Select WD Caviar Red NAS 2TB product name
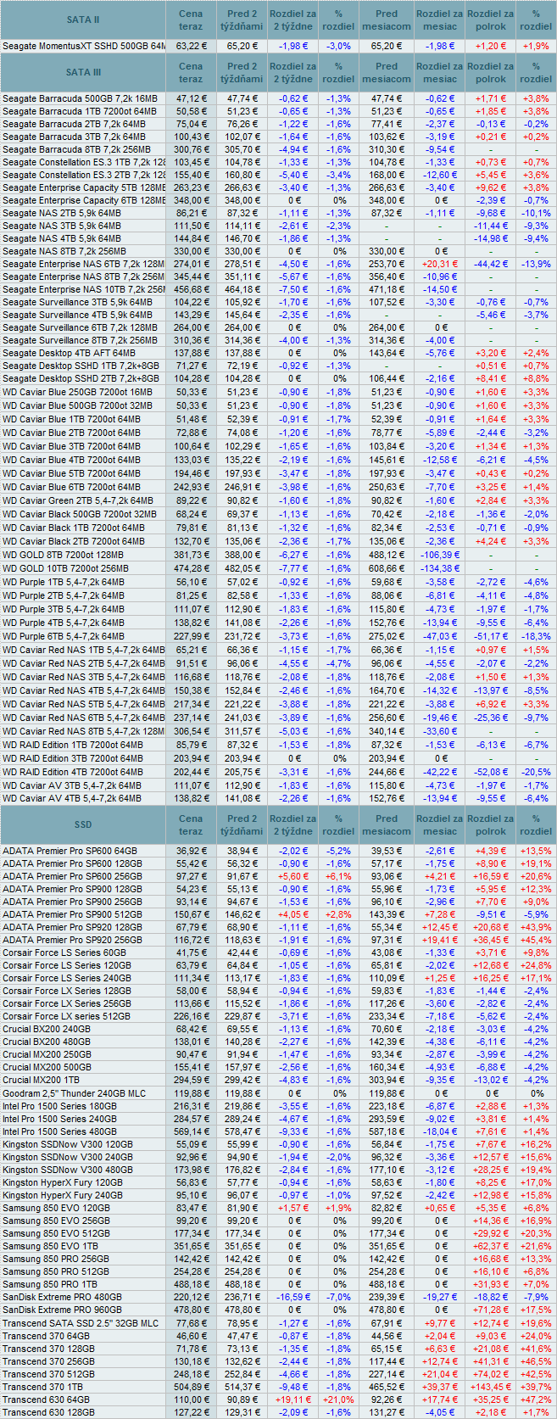The height and width of the screenshot is (1419, 557). coord(83,663)
